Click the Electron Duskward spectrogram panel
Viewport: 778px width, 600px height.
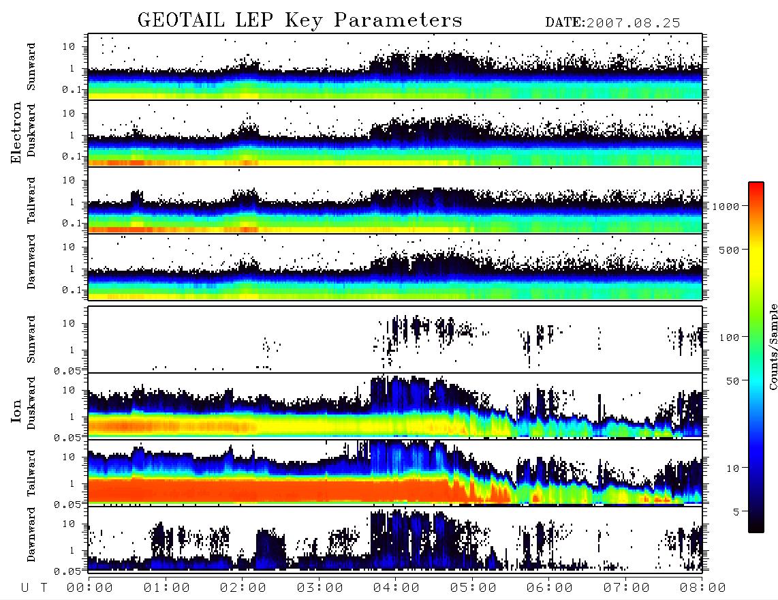pyautogui.click(x=395, y=133)
